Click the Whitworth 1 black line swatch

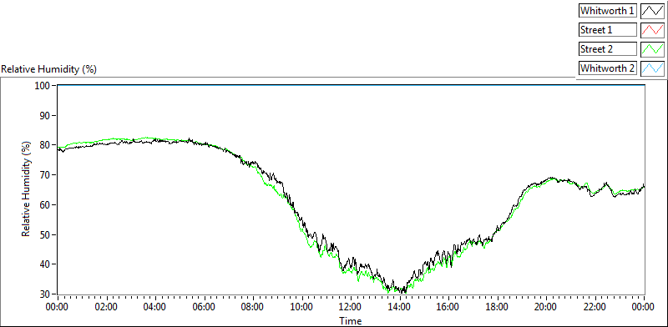tap(652, 11)
